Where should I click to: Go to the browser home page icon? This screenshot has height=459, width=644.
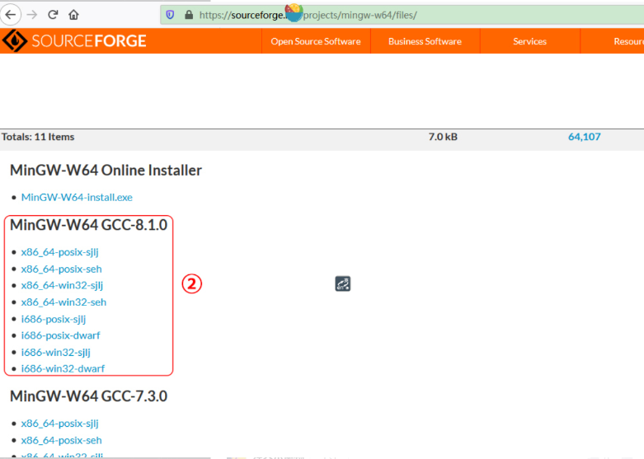pyautogui.click(x=74, y=14)
